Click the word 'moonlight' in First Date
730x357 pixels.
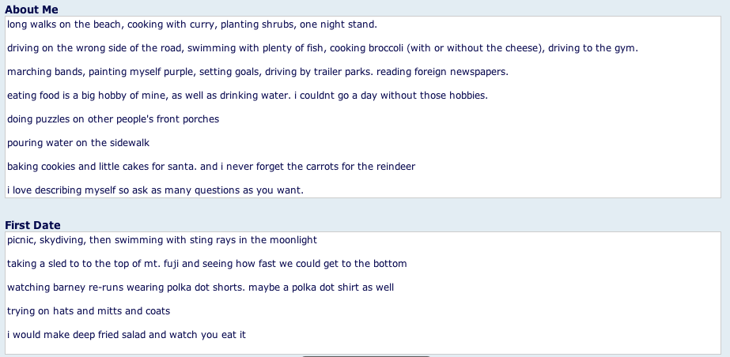coord(292,240)
